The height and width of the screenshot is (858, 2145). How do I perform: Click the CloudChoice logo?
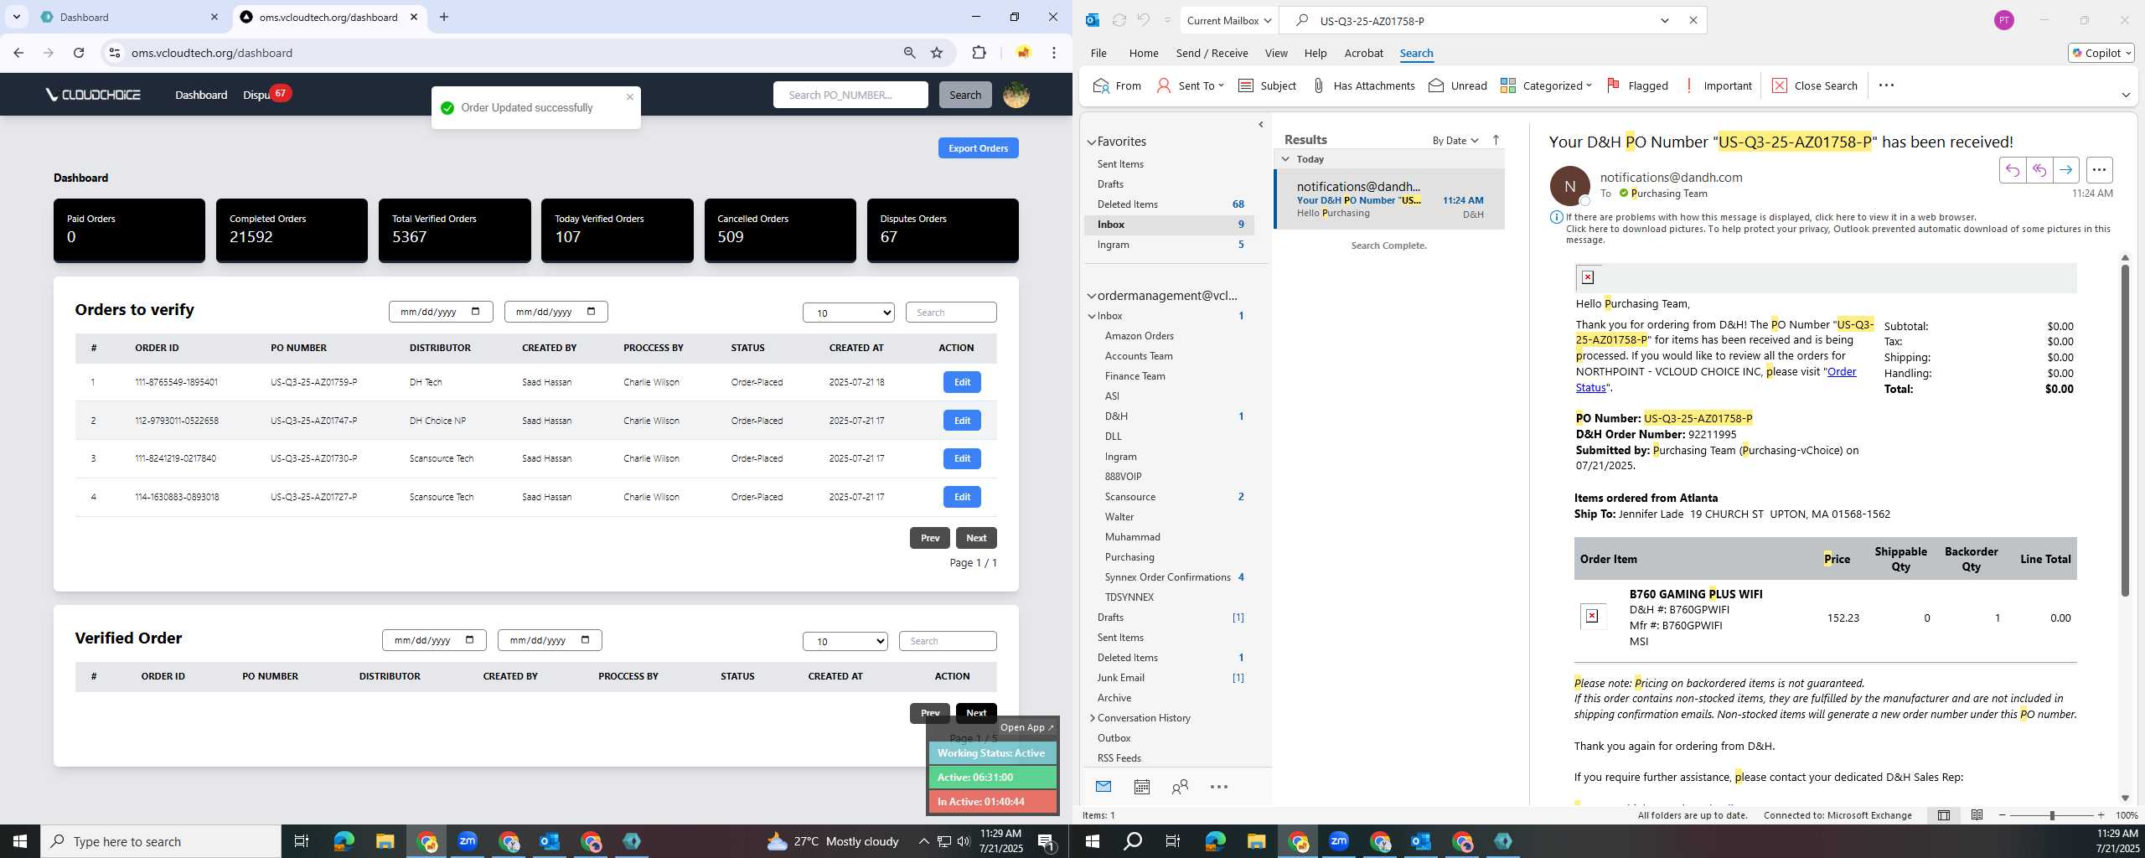tap(93, 95)
